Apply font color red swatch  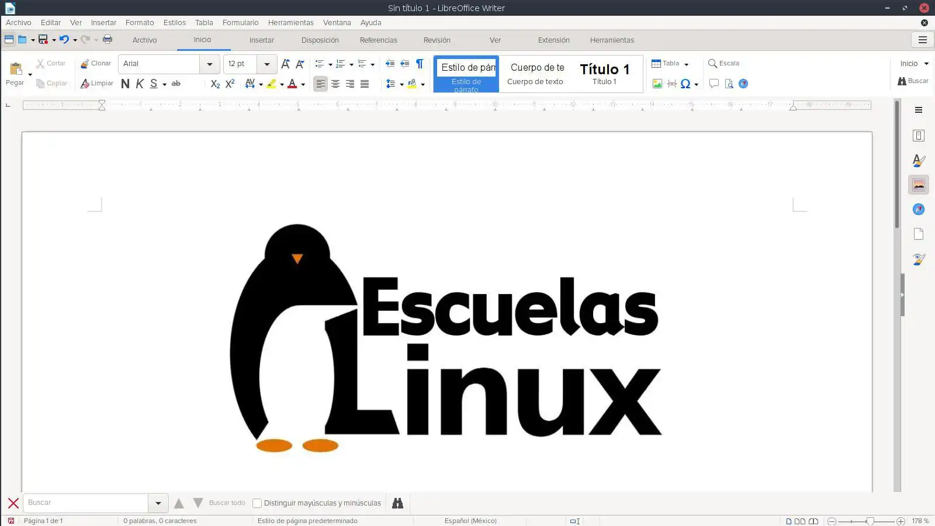tap(292, 84)
